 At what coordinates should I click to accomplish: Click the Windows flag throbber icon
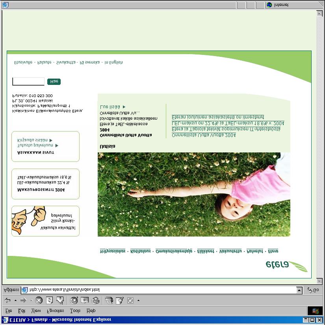pos(315,311)
